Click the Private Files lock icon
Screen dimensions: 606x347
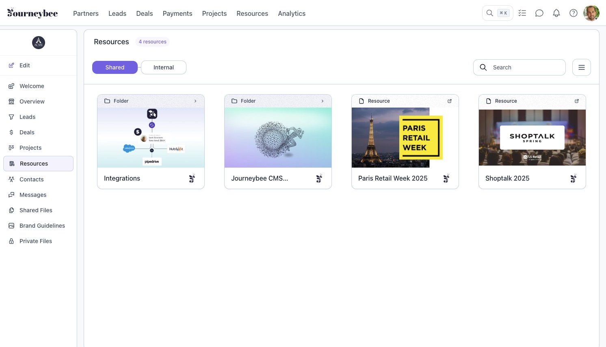pos(11,241)
